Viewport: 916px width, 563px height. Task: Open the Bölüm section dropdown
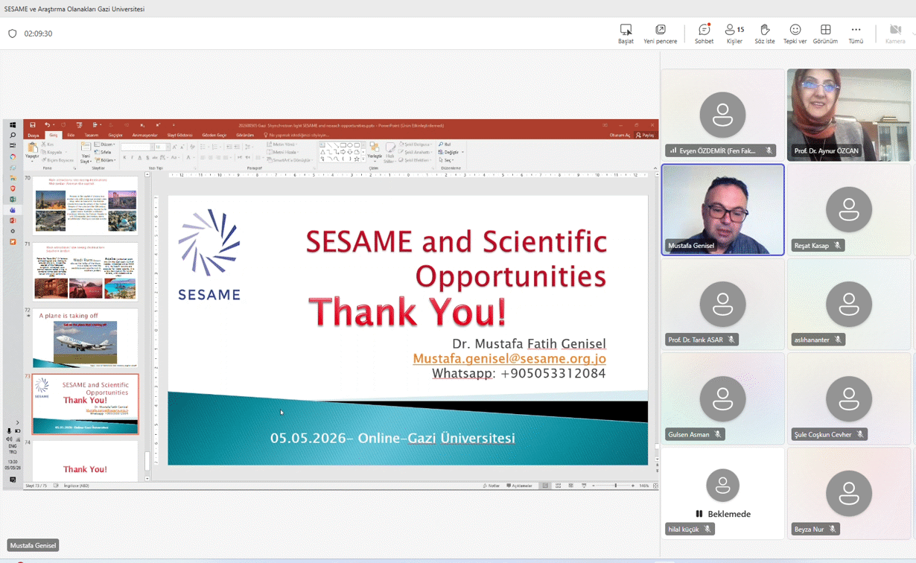tap(106, 160)
